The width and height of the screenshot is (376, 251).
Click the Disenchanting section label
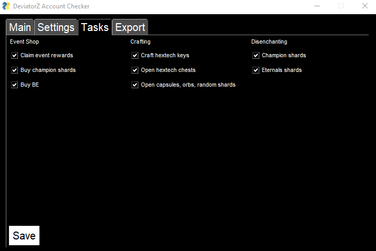[269, 41]
